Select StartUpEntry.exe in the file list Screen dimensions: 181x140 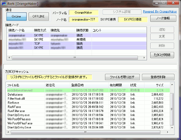click(x=88, y=115)
